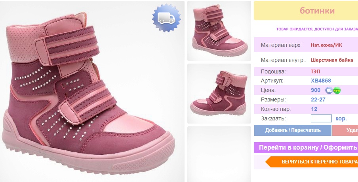Go to cart via Перейти в корзину
This screenshot has width=358, height=182.
[306, 147]
